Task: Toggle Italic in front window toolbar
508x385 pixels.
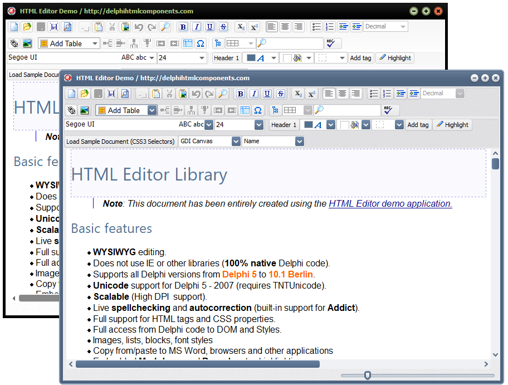Action: pos(254,94)
